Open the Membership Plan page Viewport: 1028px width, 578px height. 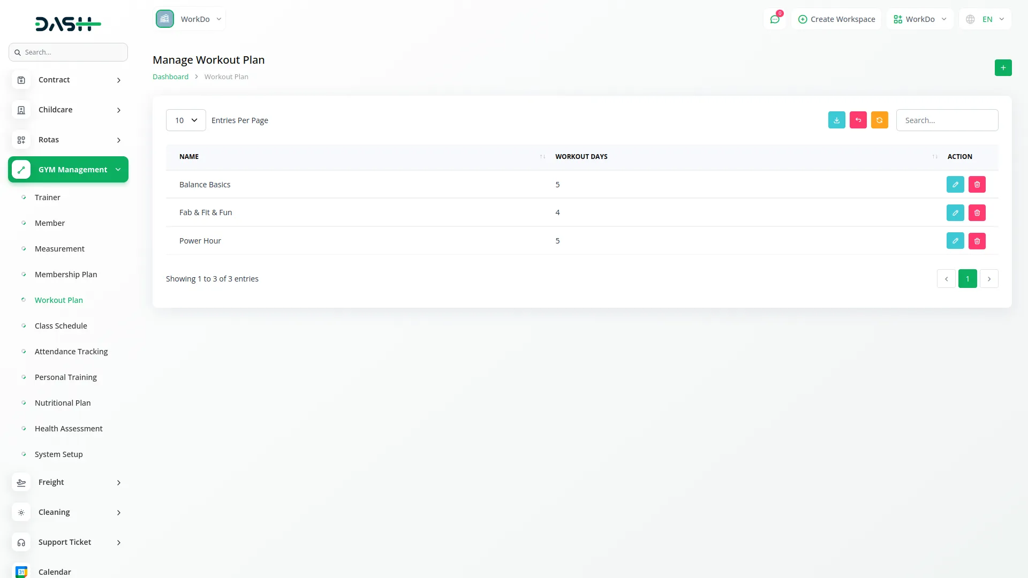point(66,275)
